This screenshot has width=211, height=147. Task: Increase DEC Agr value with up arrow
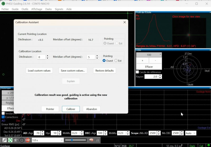pyautogui.click(x=106, y=132)
